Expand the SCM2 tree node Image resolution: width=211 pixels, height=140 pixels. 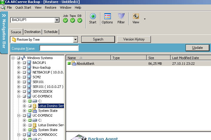[x=19, y=77]
